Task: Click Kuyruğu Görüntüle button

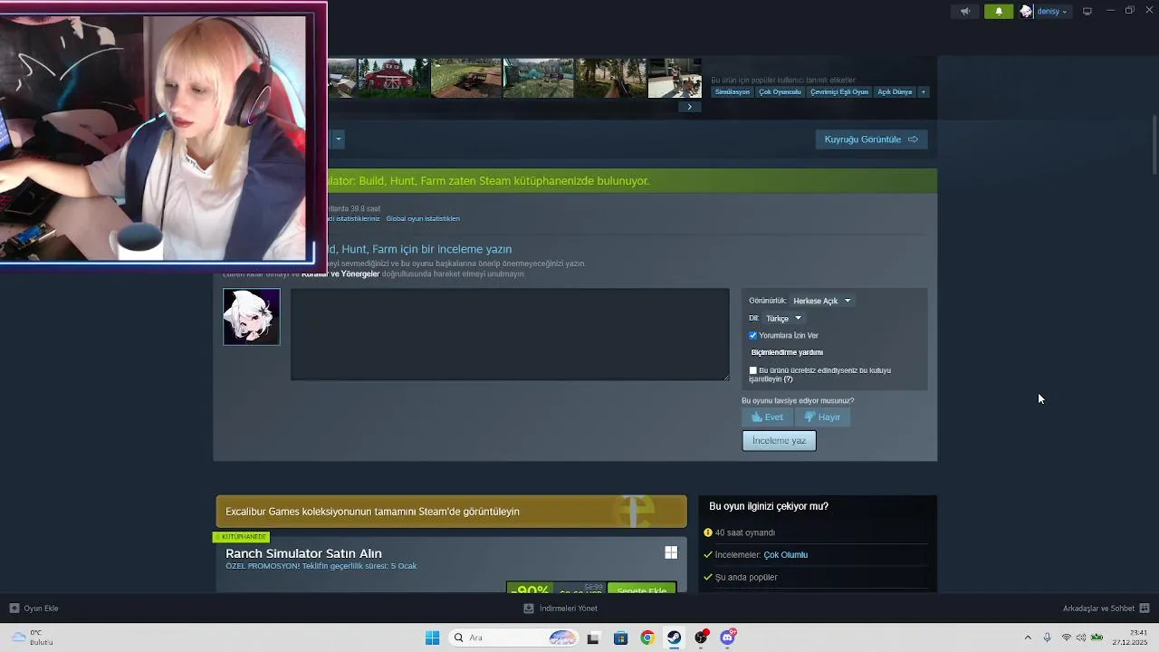Action: pos(871,139)
